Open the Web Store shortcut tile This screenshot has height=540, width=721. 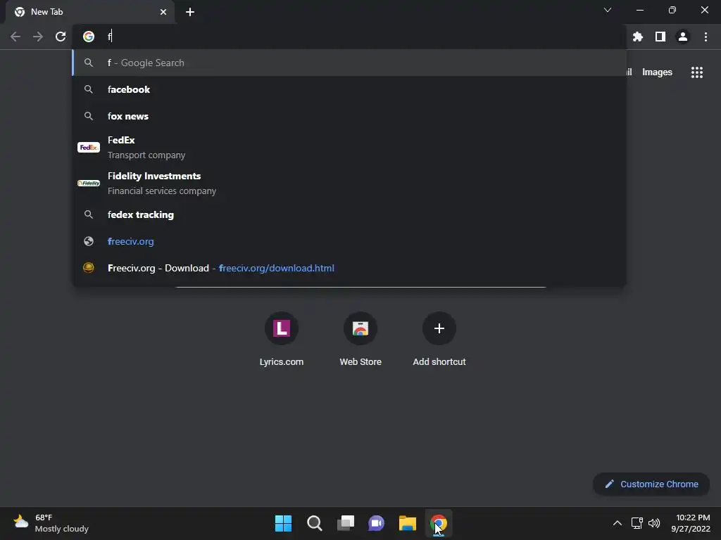click(x=360, y=340)
